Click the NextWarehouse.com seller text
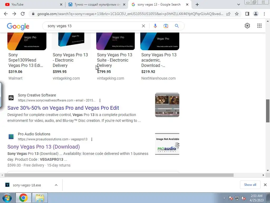 158,78
